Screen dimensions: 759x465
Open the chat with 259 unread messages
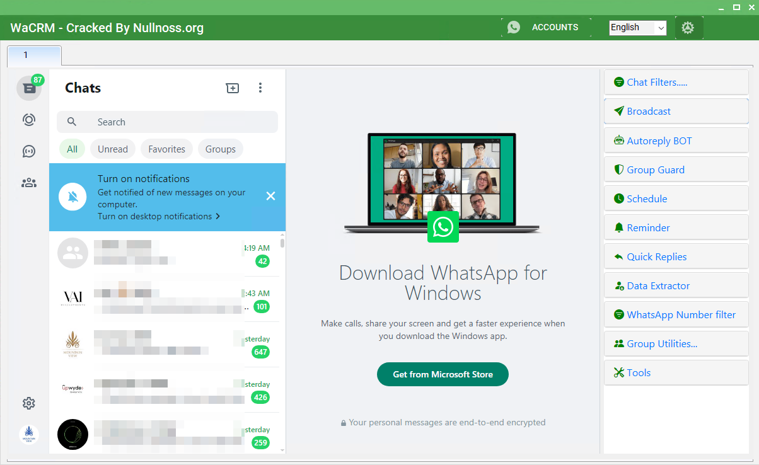[164, 433]
